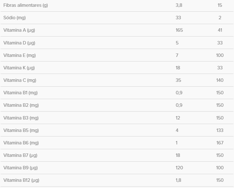Click the Fibras alimentares (g) row label
234x188 pixels.
click(25, 5)
